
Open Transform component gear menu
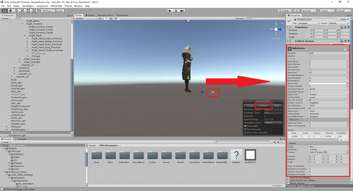click(348, 27)
